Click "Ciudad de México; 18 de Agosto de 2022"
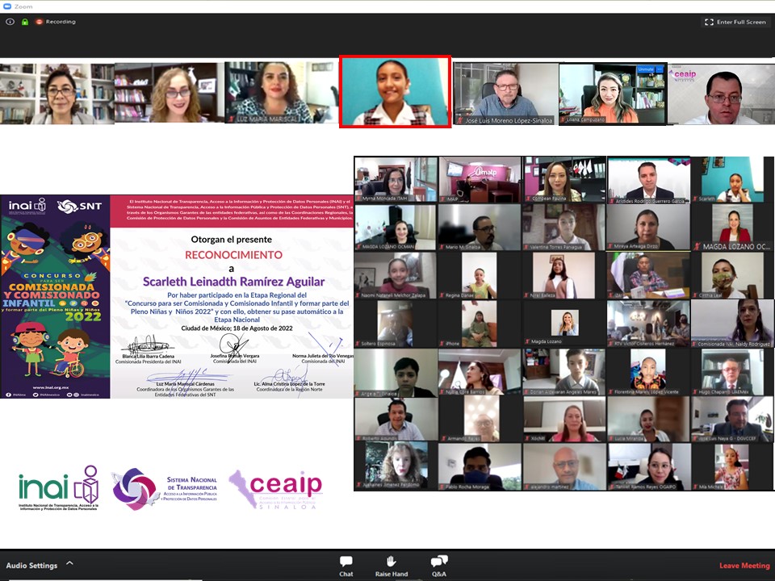Viewport: 775px width, 581px height. (x=237, y=328)
